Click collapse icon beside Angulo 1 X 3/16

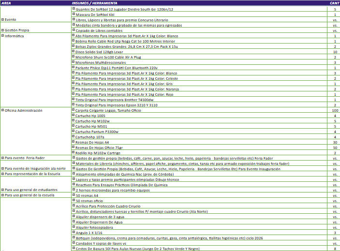74,233
